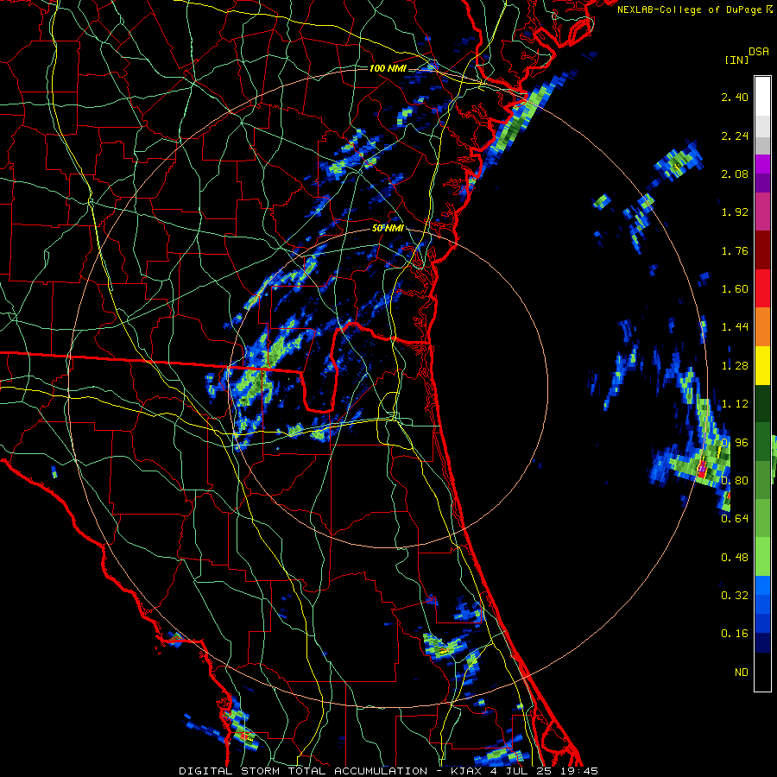The height and width of the screenshot is (777, 777).
Task: Click the ND no-data legend label
Action: [x=742, y=673]
